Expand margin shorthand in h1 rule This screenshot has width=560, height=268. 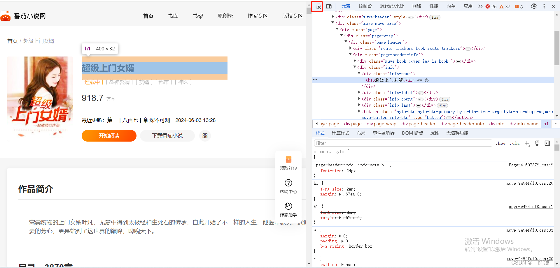point(340,194)
